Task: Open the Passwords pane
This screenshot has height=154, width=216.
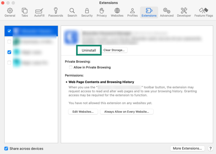Action: point(56,13)
